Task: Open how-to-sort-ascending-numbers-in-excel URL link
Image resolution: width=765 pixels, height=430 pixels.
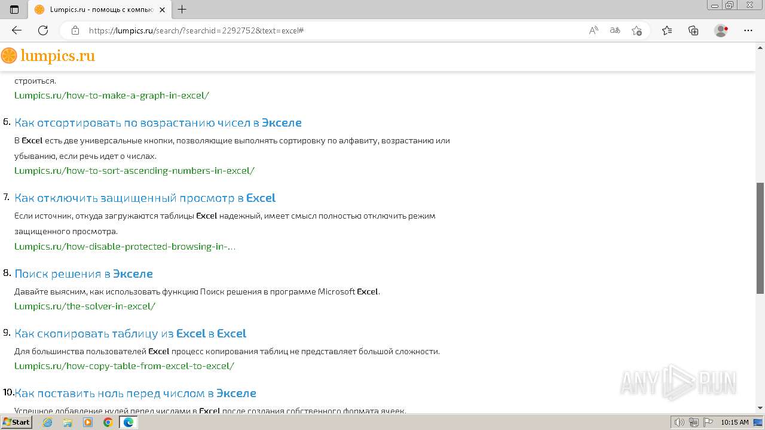Action: (134, 170)
